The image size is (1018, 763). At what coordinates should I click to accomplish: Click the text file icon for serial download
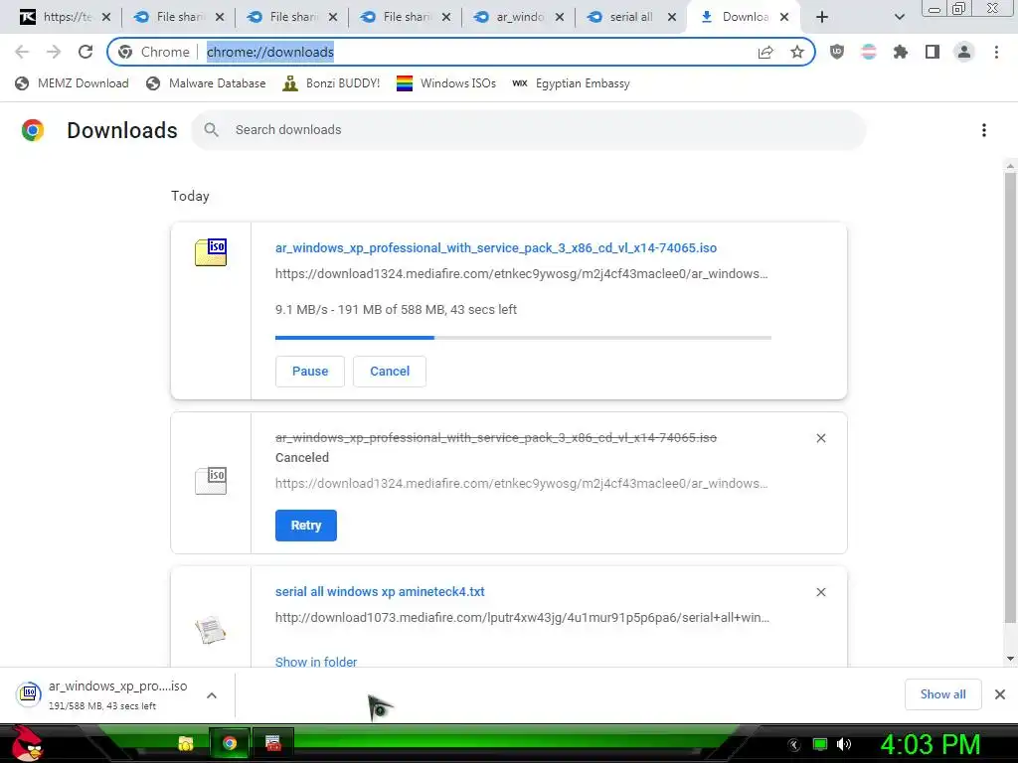click(x=211, y=629)
